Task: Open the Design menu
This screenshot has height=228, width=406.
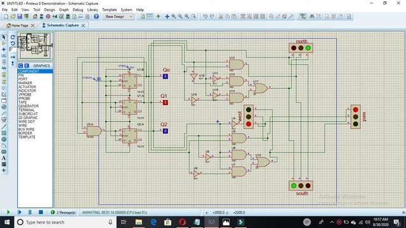Action: [x=49, y=10]
